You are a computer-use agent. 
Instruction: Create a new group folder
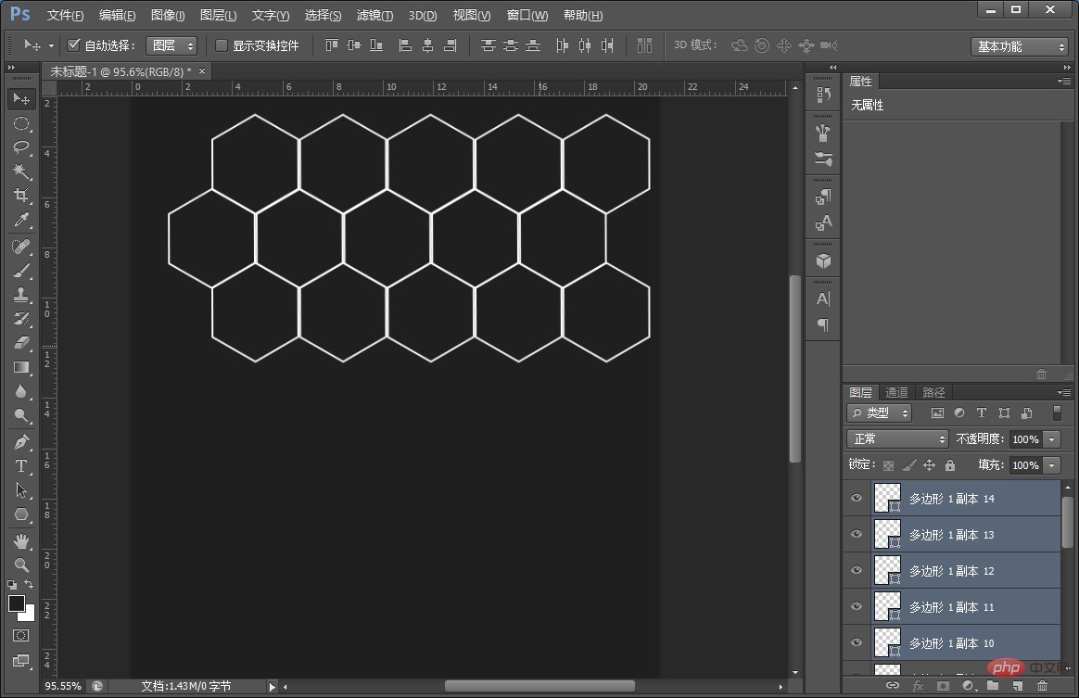(992, 686)
